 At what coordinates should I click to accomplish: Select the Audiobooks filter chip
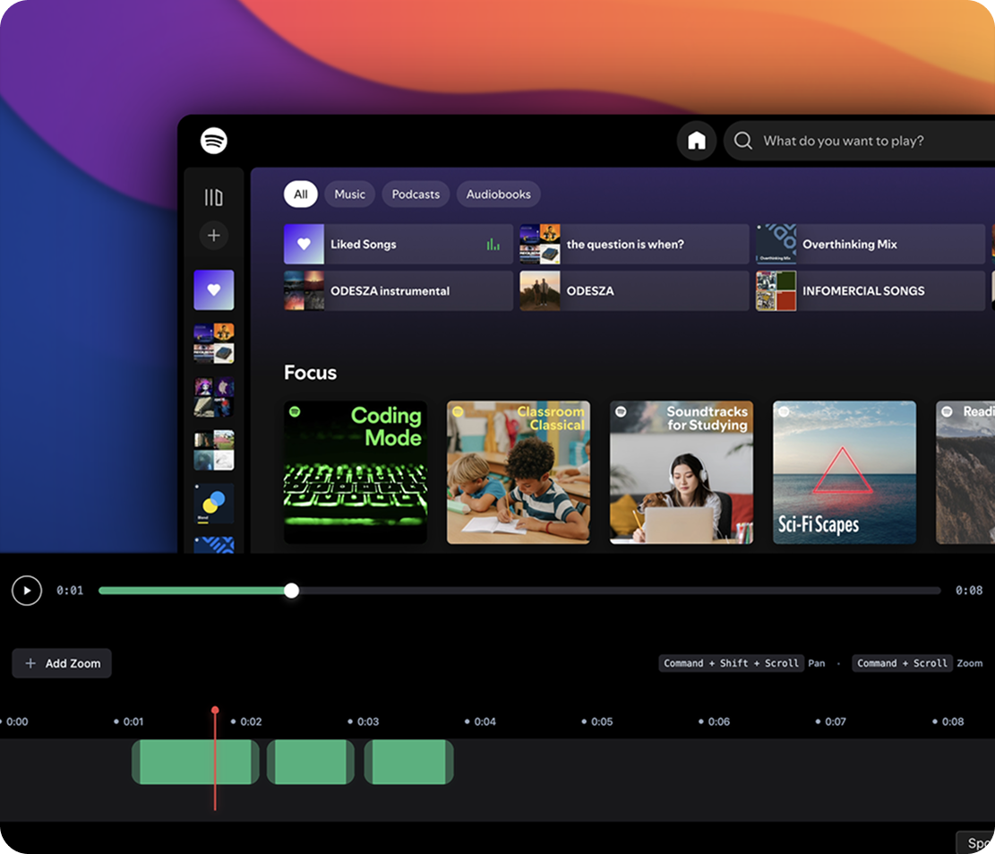pyautogui.click(x=498, y=194)
